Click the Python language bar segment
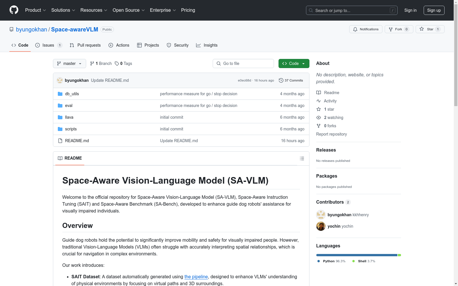The height and width of the screenshot is (286, 458). [357, 255]
